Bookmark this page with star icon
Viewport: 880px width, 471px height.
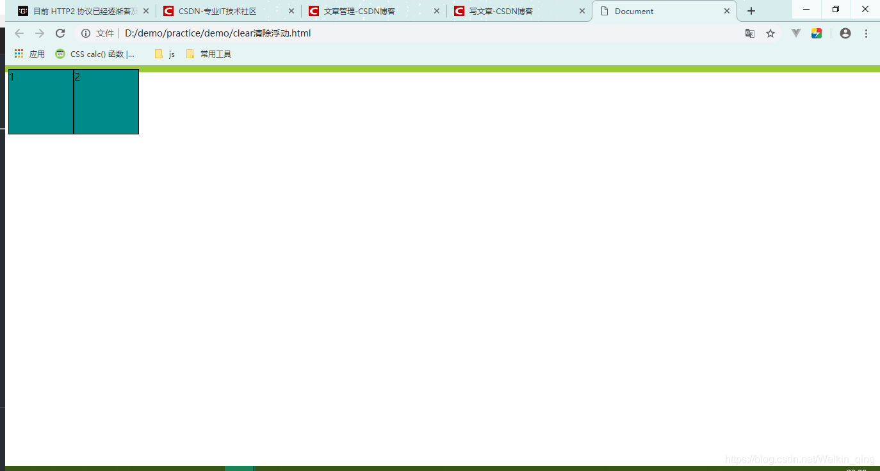(x=770, y=33)
